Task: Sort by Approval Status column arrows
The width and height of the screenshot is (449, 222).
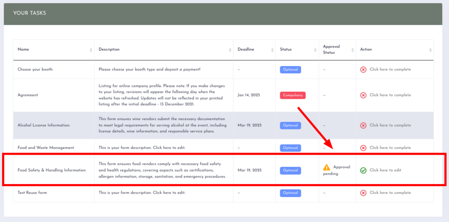Action: 352,50
